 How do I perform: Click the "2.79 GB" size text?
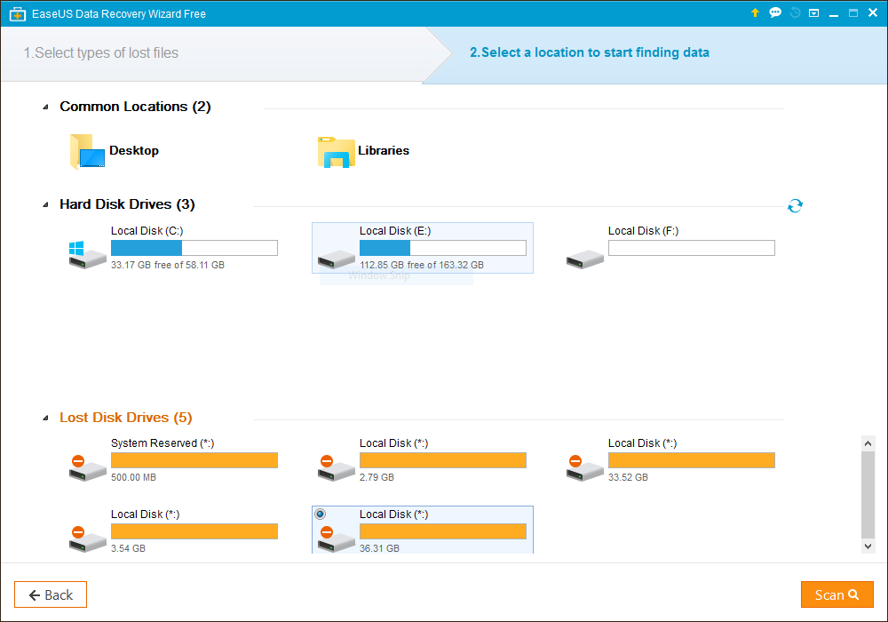377,477
